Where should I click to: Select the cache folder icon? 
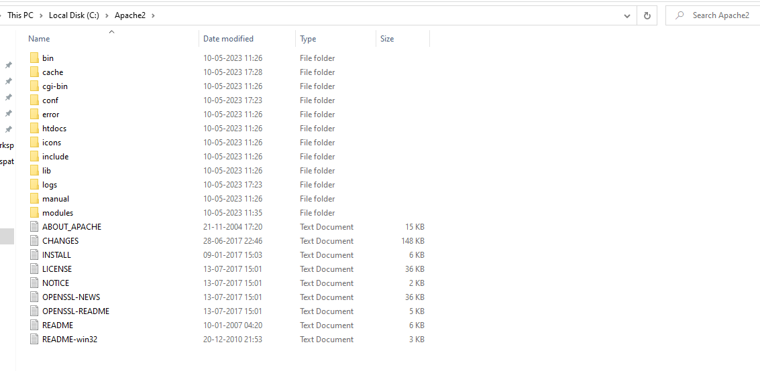[34, 72]
